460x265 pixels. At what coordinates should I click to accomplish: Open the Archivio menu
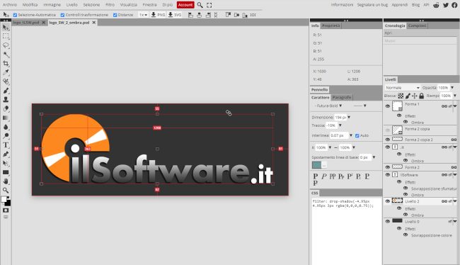[10, 5]
